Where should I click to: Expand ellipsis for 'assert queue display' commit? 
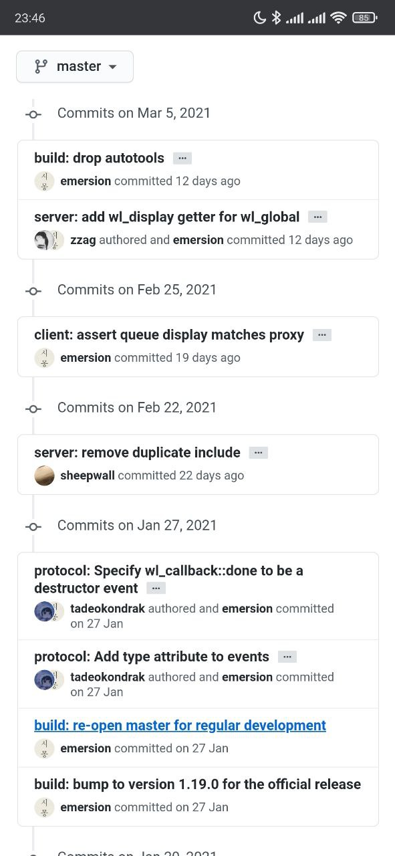(x=322, y=335)
